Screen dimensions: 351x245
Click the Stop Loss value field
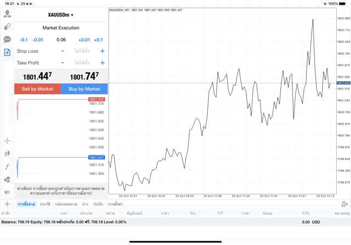82,51
